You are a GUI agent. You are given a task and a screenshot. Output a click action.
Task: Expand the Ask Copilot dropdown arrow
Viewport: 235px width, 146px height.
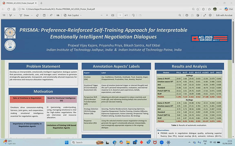tap(81, 15)
